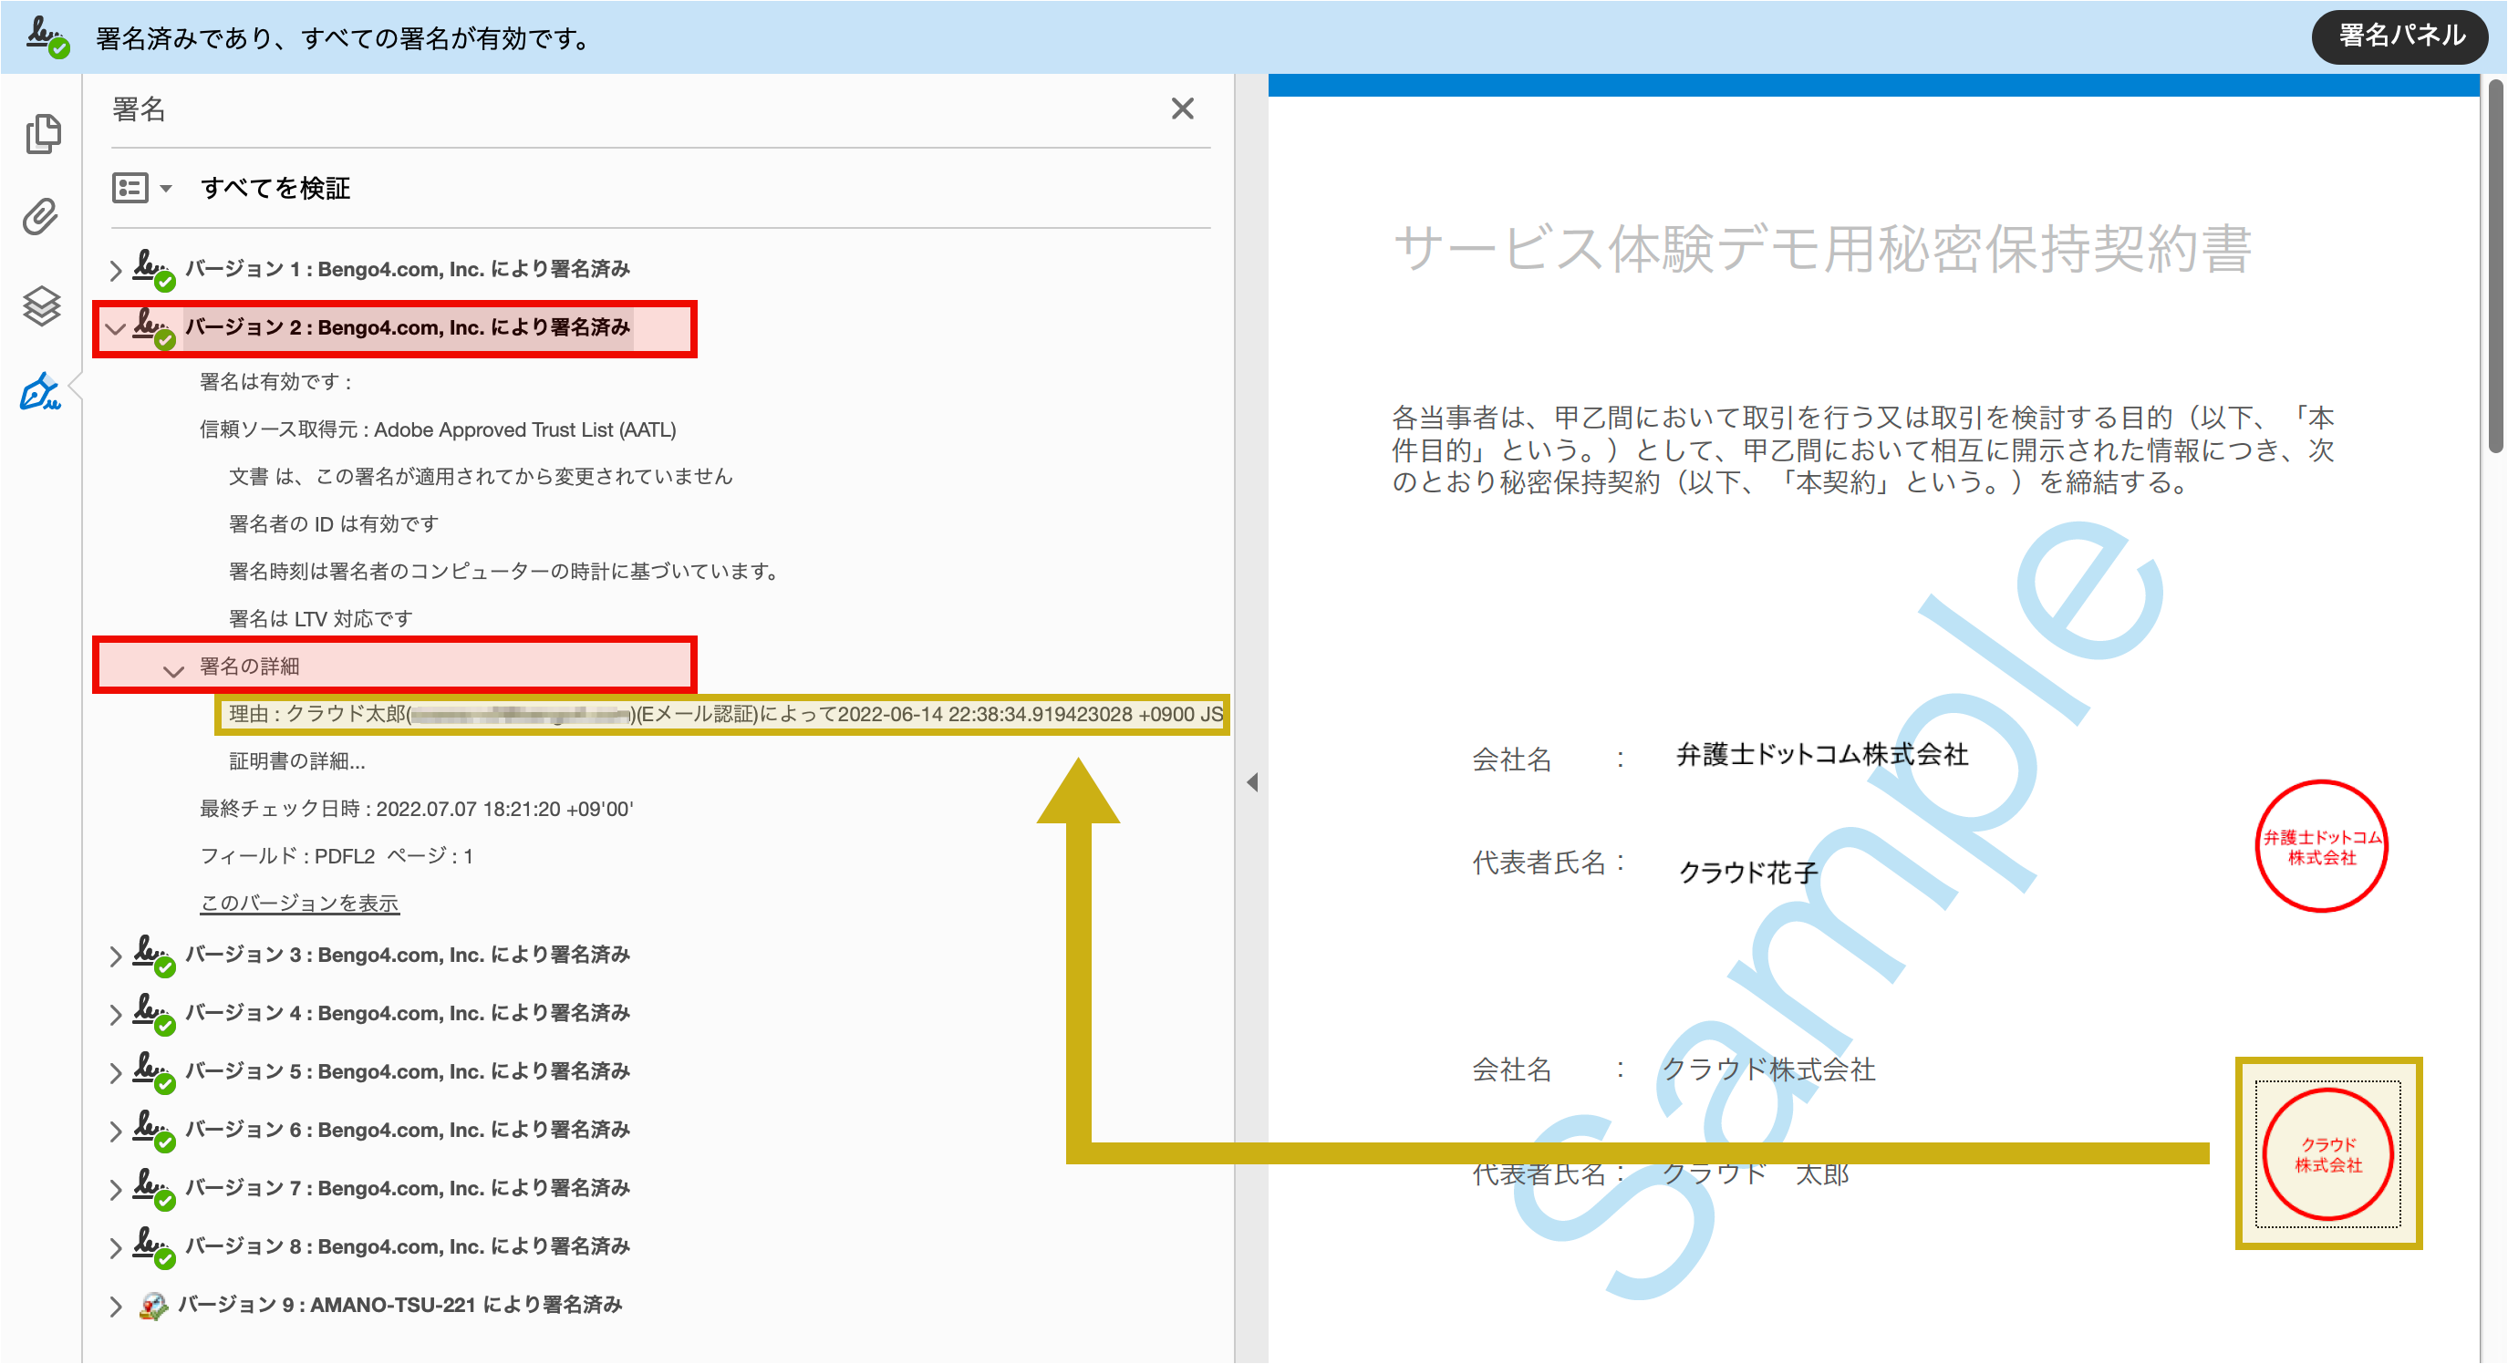Image resolution: width=2508 pixels, height=1364 pixels.
Task: Select 最終チェック日時 line
Action: point(417,809)
